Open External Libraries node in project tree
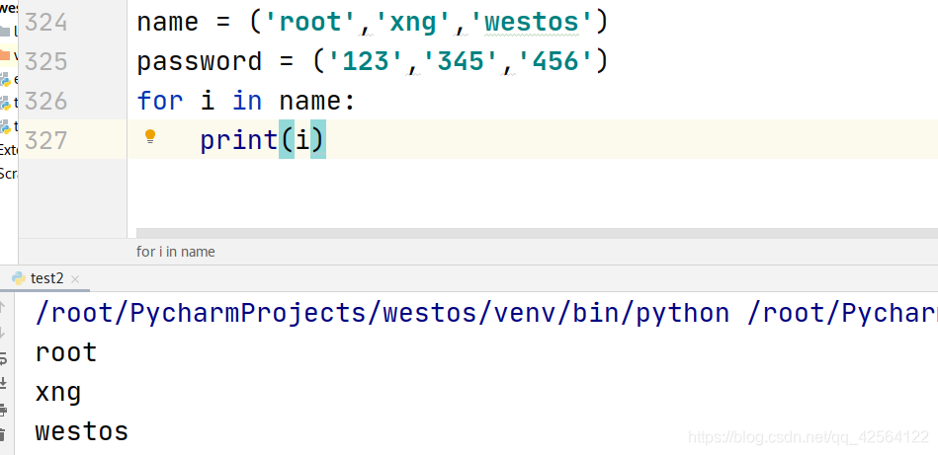Image resolution: width=938 pixels, height=455 pixels. (x=9, y=150)
